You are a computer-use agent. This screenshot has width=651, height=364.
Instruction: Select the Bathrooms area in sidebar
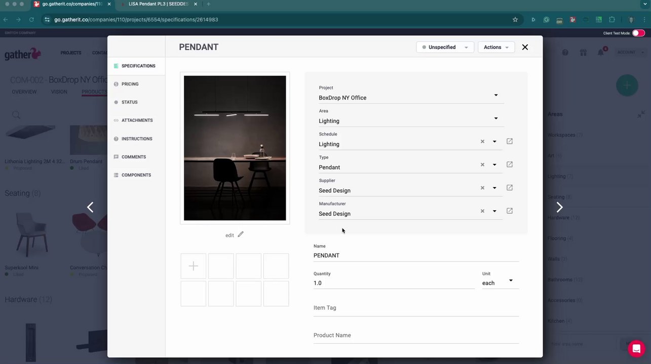click(565, 280)
